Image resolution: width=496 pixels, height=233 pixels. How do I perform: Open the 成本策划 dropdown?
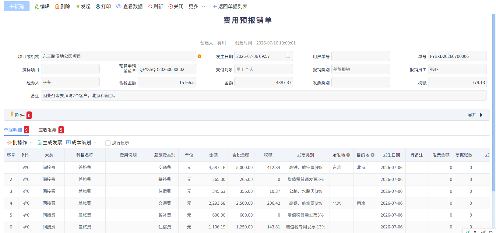coord(82,143)
